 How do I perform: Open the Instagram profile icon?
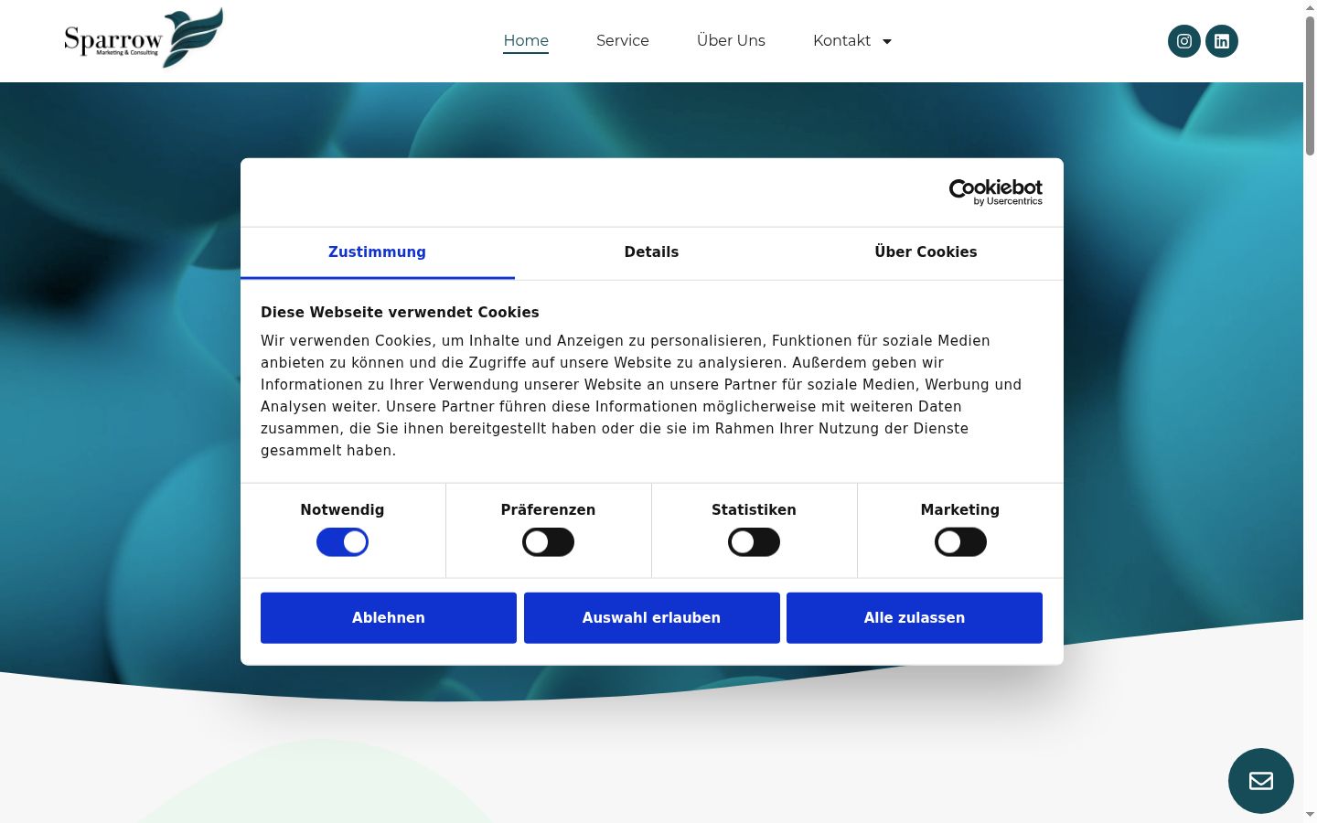pos(1183,41)
